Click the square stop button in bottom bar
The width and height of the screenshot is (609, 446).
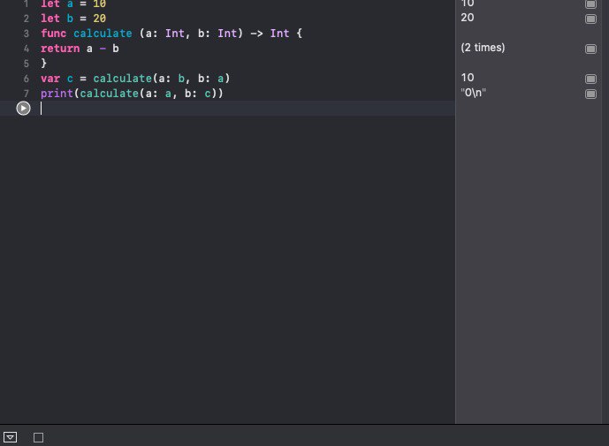click(x=39, y=437)
